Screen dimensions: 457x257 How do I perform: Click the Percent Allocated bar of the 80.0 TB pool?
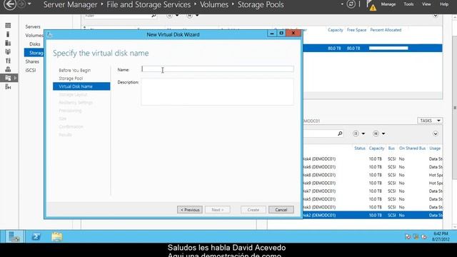coord(388,48)
